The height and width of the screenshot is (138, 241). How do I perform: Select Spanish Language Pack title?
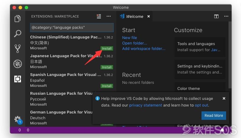pyautogui.click(x=65, y=75)
